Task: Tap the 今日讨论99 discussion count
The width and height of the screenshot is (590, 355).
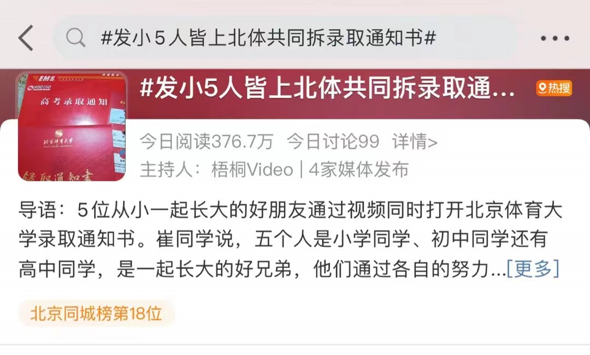Action: pos(333,142)
